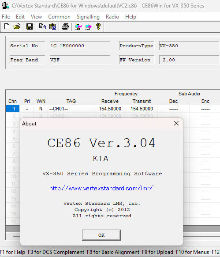Click the ProductType VX-350 field
The height and width of the screenshot is (257, 220).
coord(190,46)
